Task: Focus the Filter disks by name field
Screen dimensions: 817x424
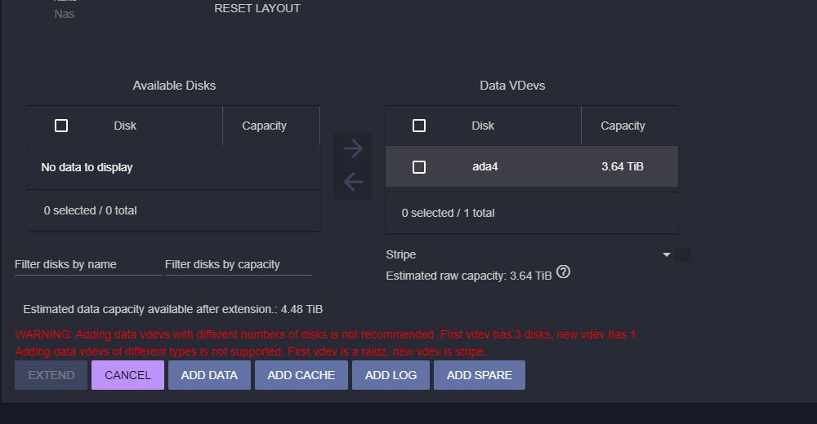Action: click(x=88, y=265)
